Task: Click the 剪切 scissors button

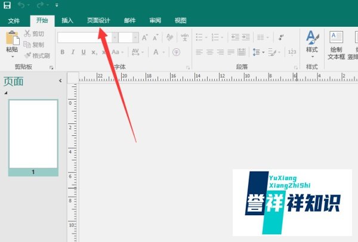Action: point(34,34)
